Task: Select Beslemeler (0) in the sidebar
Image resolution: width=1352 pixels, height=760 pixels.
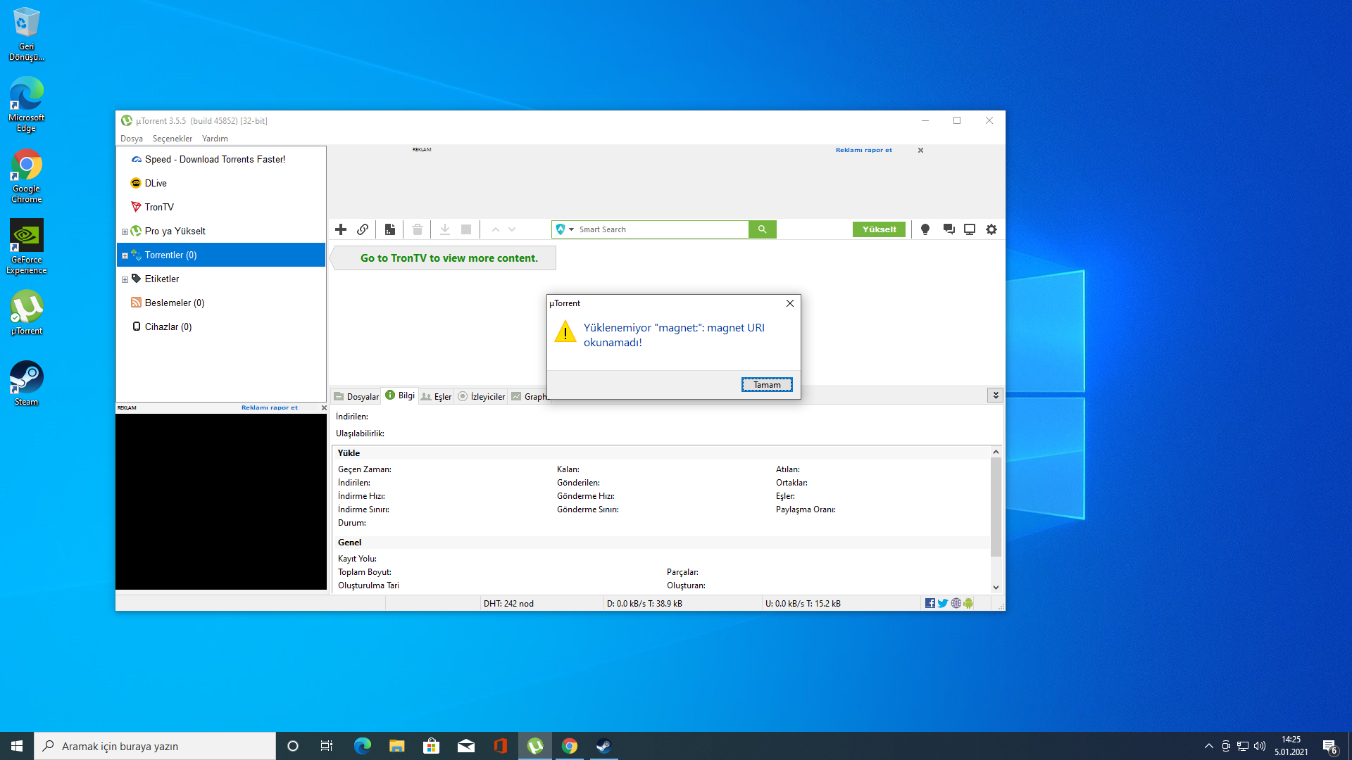Action: (174, 303)
